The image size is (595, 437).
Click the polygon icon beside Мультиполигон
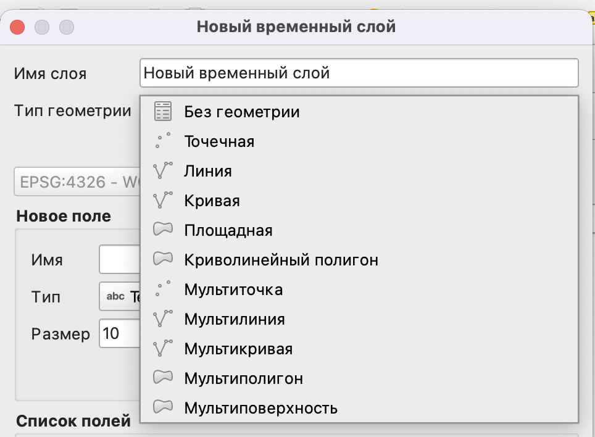point(162,378)
